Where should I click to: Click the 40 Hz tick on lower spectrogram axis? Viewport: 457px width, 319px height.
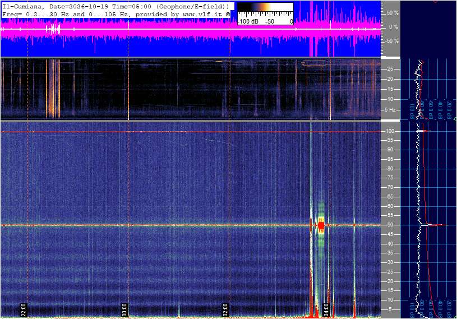pyautogui.click(x=390, y=244)
